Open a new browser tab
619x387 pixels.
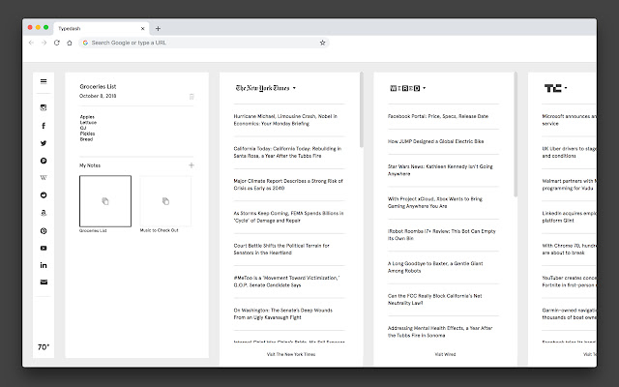pos(158,28)
